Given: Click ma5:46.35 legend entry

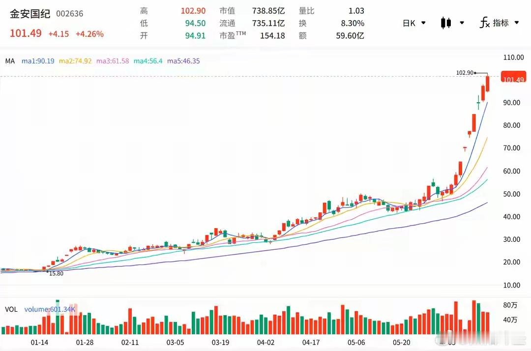Looking at the screenshot, I should [x=183, y=61].
